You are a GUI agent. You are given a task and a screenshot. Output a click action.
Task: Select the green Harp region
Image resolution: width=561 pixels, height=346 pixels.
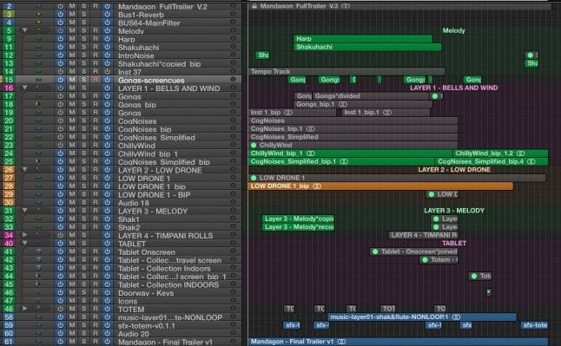click(x=363, y=39)
